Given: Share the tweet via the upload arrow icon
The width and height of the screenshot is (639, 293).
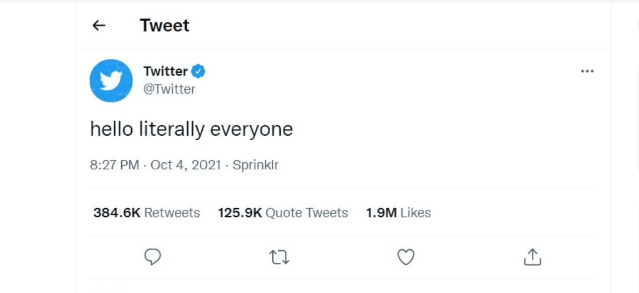Looking at the screenshot, I should 532,257.
